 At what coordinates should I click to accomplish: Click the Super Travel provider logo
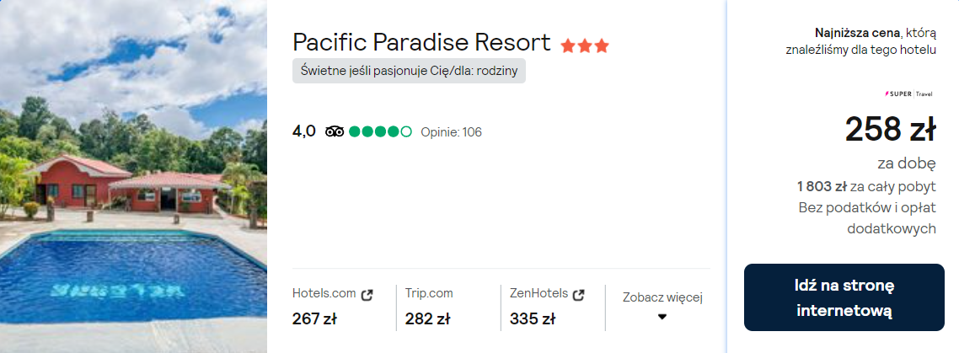(x=910, y=94)
